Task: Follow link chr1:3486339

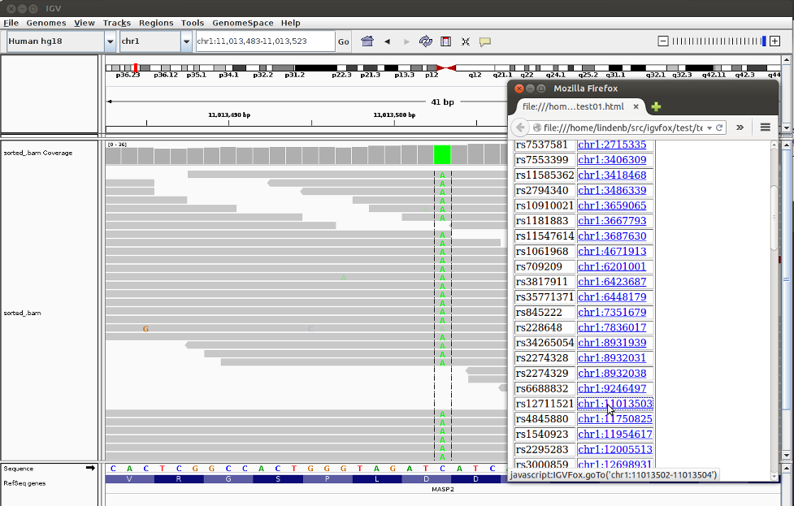Action: (612, 190)
